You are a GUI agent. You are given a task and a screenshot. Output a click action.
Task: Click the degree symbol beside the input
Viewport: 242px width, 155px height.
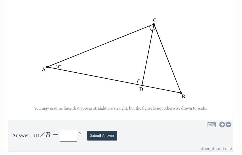pyautogui.click(x=80, y=133)
